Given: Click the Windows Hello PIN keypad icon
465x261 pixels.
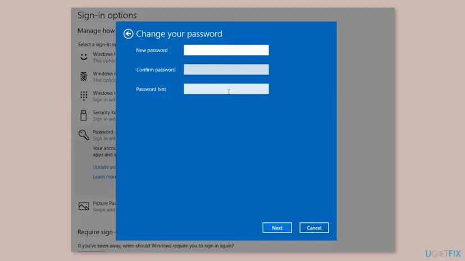Looking at the screenshot, I should click(x=84, y=96).
